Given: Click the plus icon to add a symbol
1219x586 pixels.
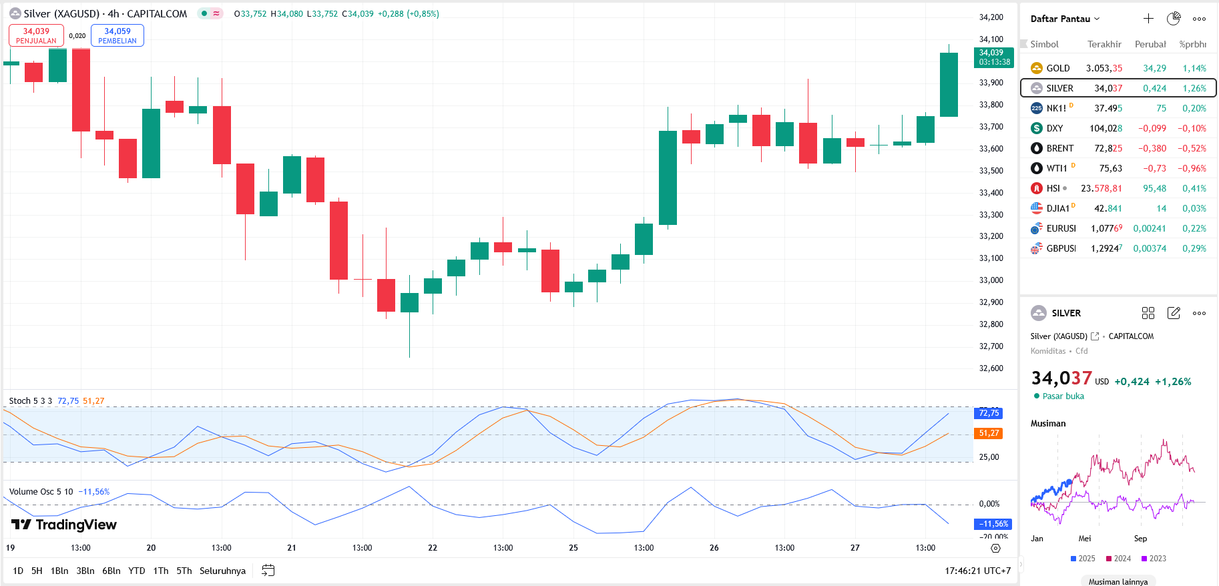Looking at the screenshot, I should point(1148,19).
